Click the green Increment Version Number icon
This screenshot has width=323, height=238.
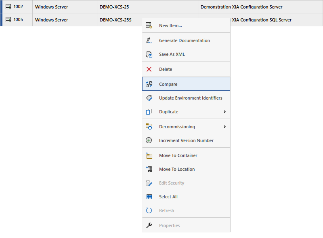[x=149, y=140]
